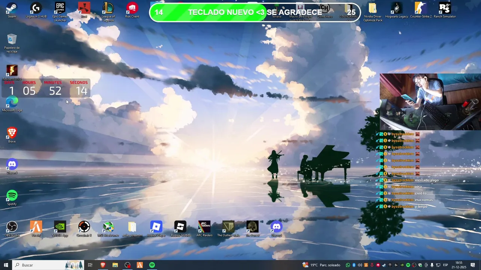Open the WhatsApp system tray icon
Viewport: 481px width, 270px height.
coord(348,265)
